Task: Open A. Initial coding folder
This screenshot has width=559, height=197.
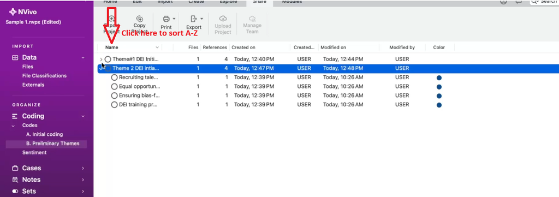Action: pyautogui.click(x=45, y=134)
